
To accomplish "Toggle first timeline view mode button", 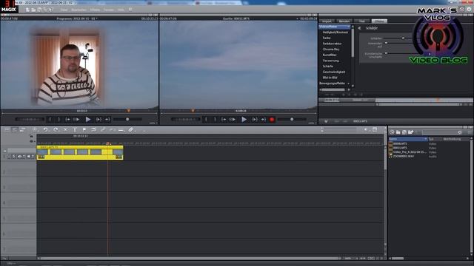I will (7, 130).
